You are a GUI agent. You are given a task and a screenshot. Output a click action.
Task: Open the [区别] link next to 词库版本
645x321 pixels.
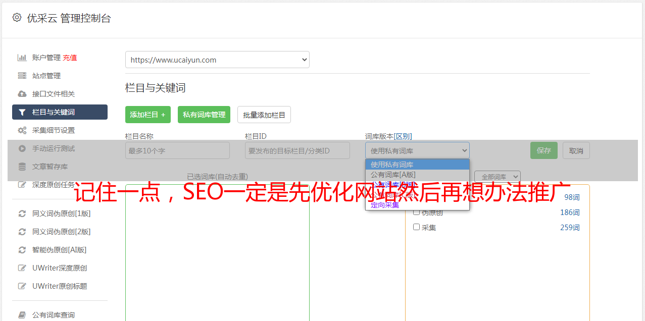tap(403, 136)
